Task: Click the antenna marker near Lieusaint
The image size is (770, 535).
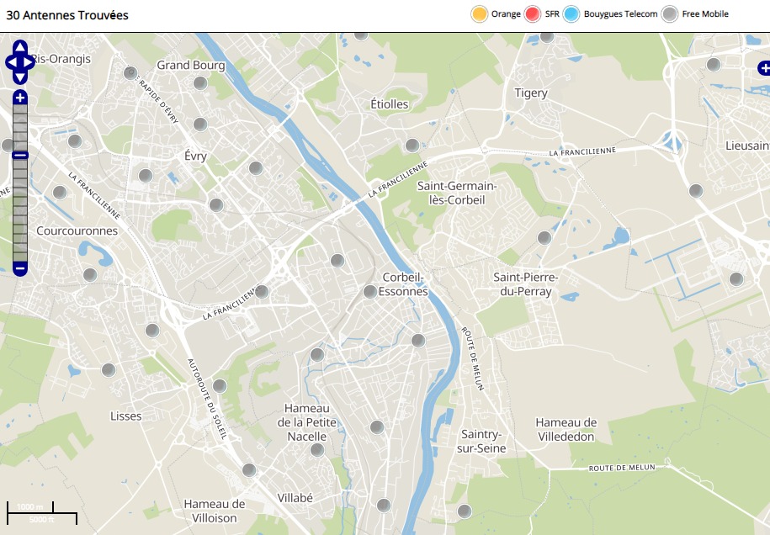Action: click(696, 191)
